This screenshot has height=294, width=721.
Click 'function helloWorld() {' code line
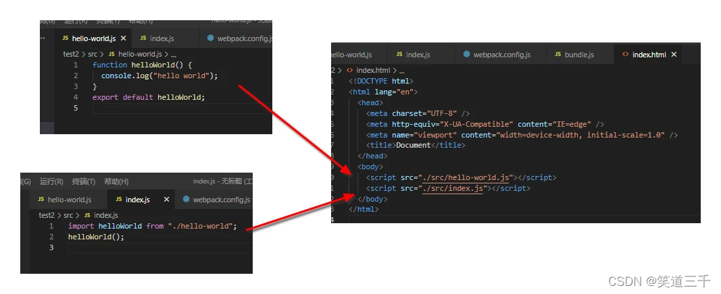pos(142,65)
